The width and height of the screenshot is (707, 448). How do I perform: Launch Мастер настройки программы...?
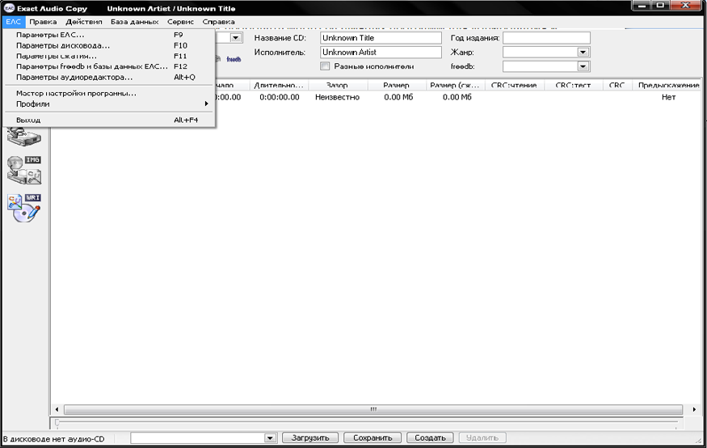coord(108,93)
